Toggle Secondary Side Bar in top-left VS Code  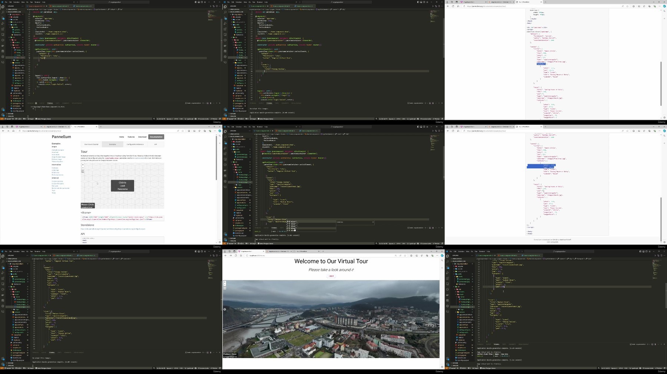(x=202, y=2)
